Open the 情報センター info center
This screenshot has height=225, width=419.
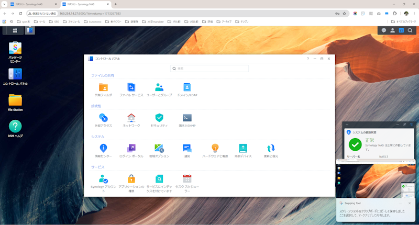[103, 151]
